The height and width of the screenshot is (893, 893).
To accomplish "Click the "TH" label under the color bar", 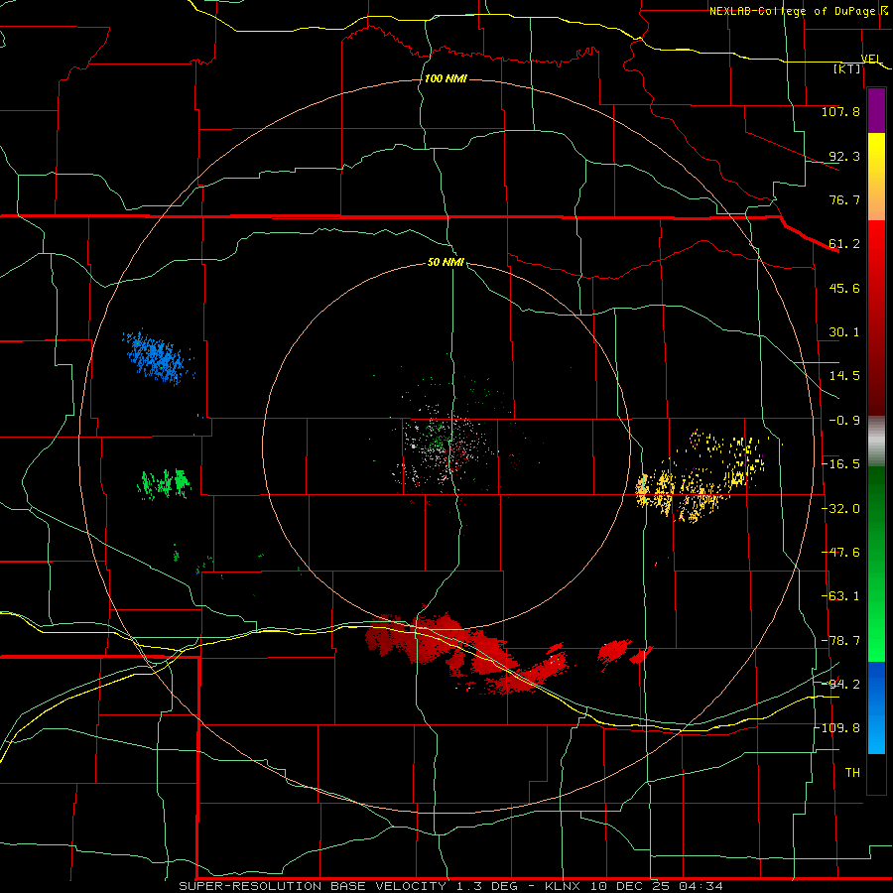I will [x=852, y=773].
